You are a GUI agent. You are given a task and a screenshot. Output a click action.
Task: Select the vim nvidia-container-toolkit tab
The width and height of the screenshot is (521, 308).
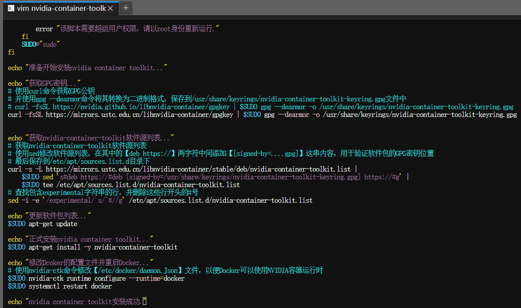[x=60, y=8]
